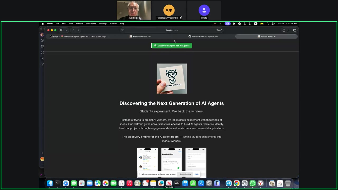Open the Develop menu
Image resolution: width=338 pixels, height=190 pixels.
103,23
